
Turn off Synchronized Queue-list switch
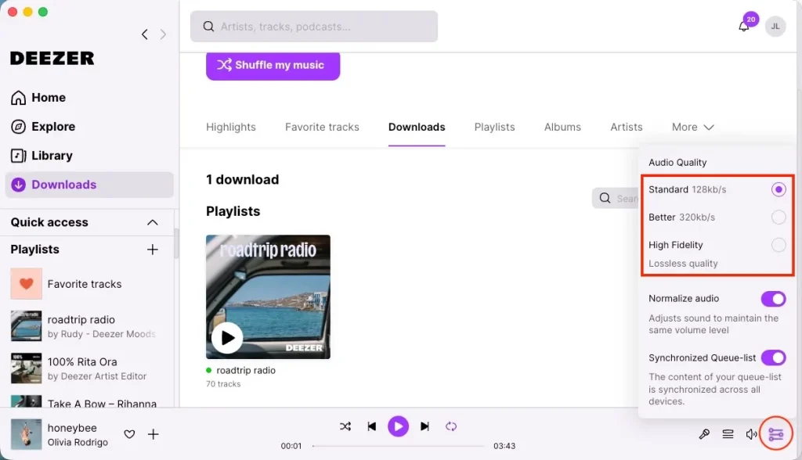coord(773,358)
